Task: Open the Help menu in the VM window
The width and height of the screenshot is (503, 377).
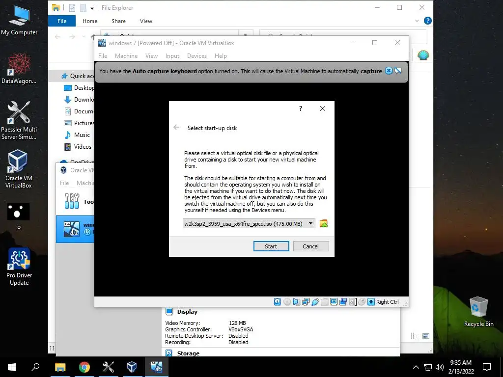Action: tap(221, 56)
